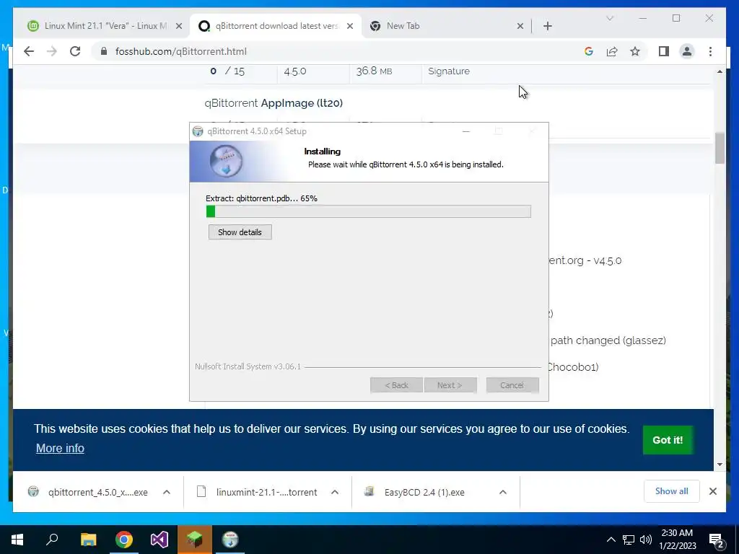Click the lock icon in address bar
Image resolution: width=739 pixels, height=554 pixels.
point(104,51)
